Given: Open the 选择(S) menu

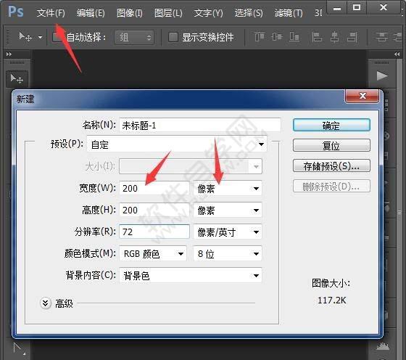Looking at the screenshot, I should (249, 12).
